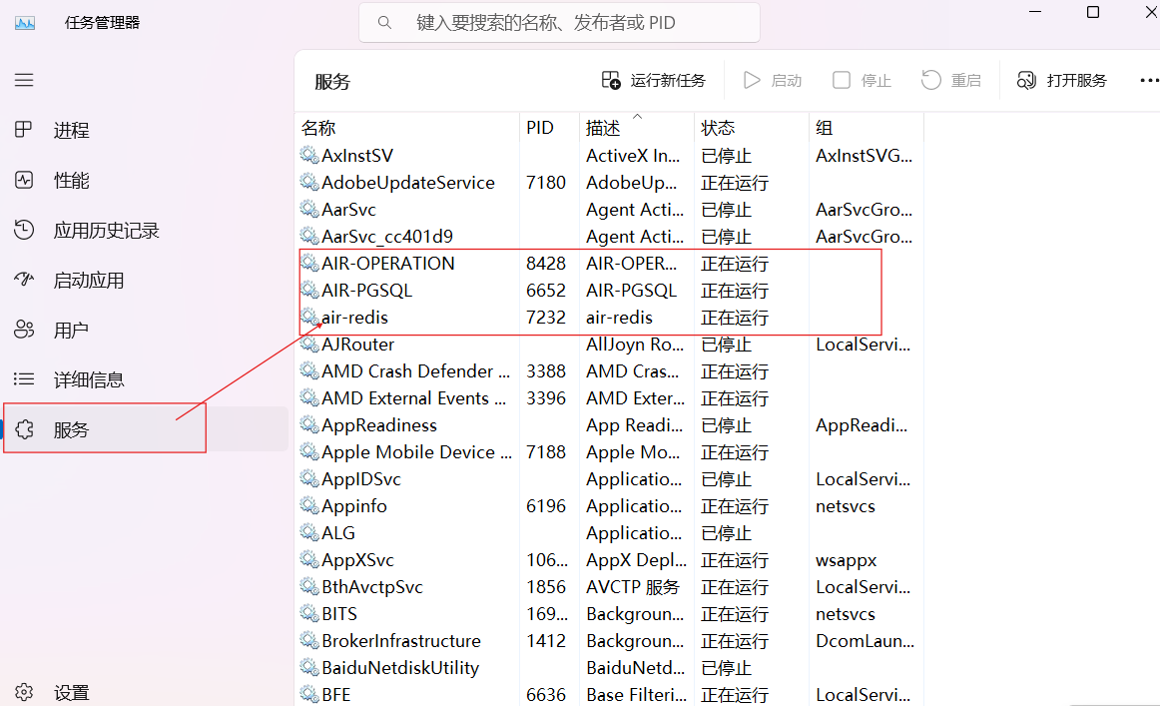Click the 服务 page title label
Viewport: 1160px width, 706px height.
click(332, 81)
